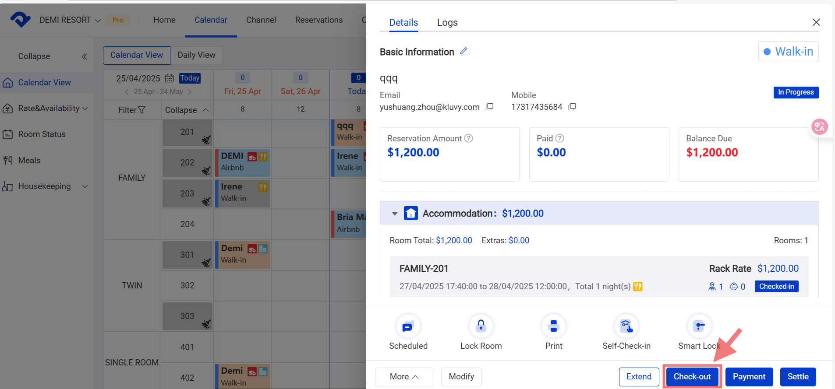Click the Extend button
The width and height of the screenshot is (835, 389).
coord(638,377)
